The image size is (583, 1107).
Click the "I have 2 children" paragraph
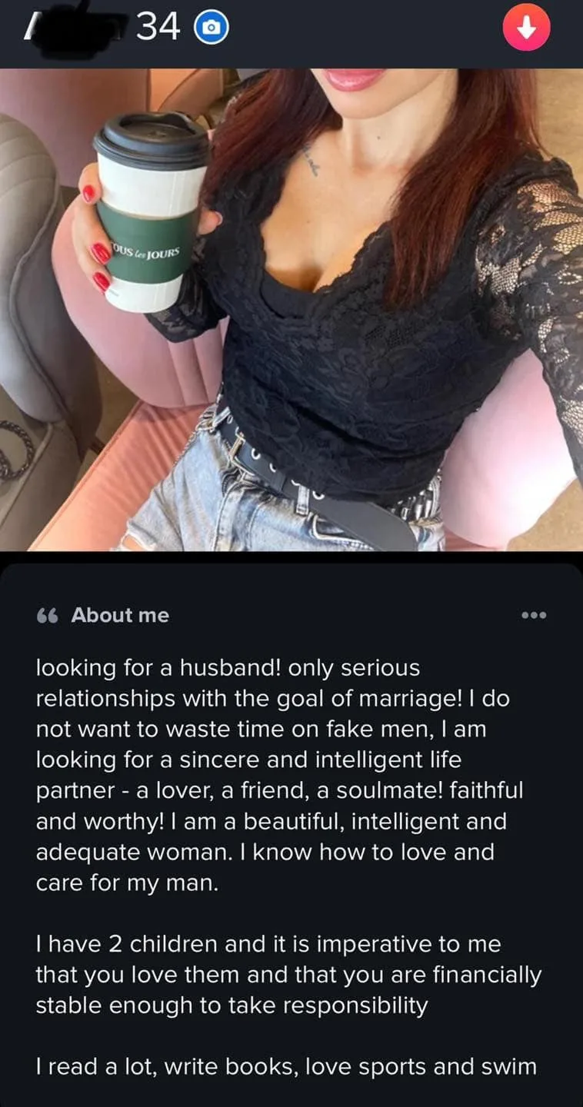pyautogui.click(x=288, y=975)
